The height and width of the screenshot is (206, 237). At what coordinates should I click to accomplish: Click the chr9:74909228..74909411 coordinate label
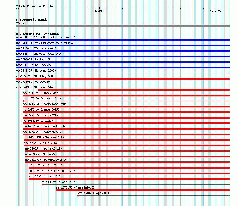click(34, 6)
